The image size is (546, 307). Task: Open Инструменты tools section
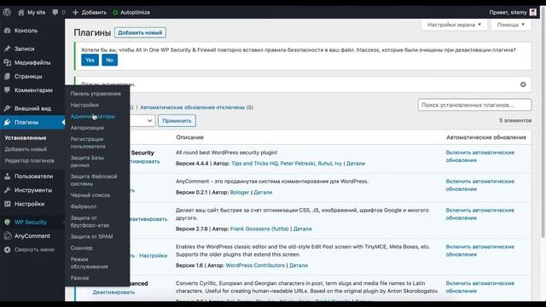[32, 190]
